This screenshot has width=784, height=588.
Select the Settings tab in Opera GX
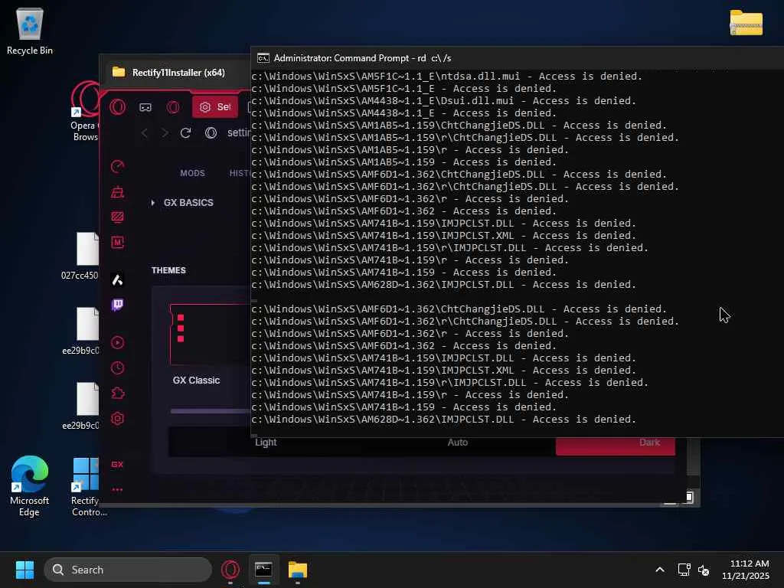215,107
